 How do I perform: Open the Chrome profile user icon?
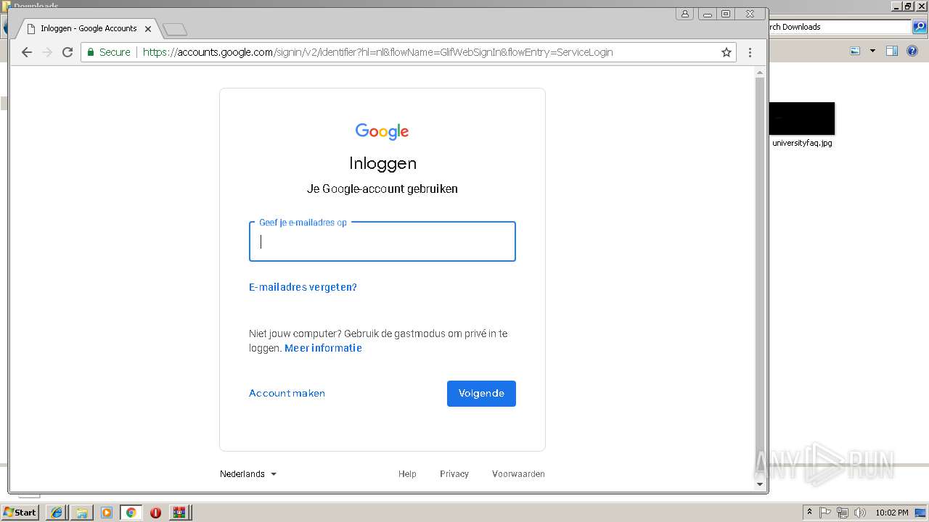pyautogui.click(x=685, y=14)
